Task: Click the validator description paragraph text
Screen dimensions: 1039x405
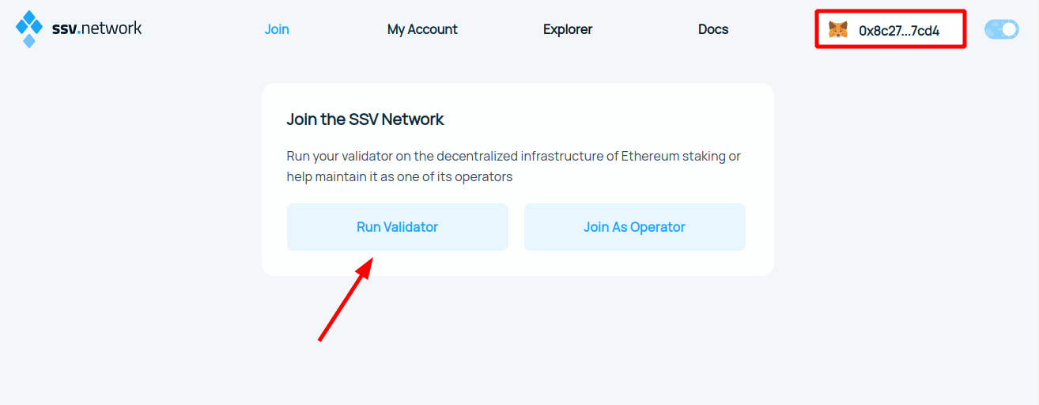Action: click(x=514, y=166)
